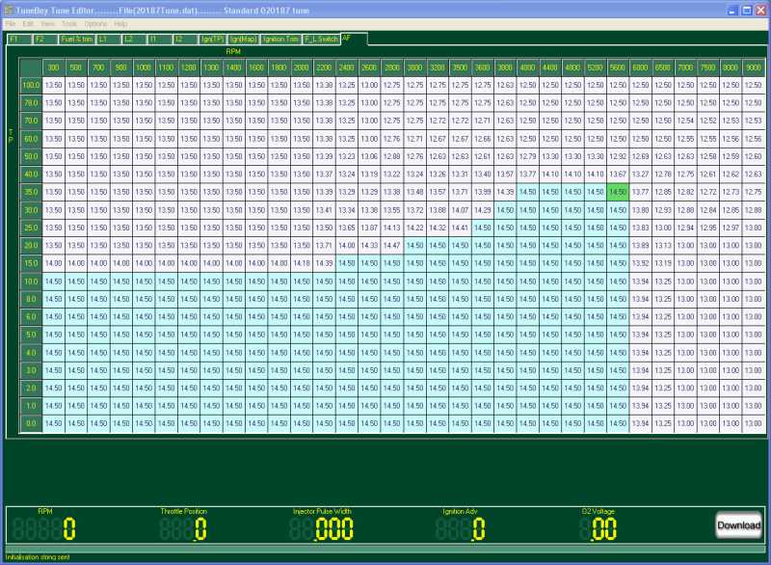Screen dimensions: 771x565
Task: Switch to the F1 tab
Action: click(19, 39)
